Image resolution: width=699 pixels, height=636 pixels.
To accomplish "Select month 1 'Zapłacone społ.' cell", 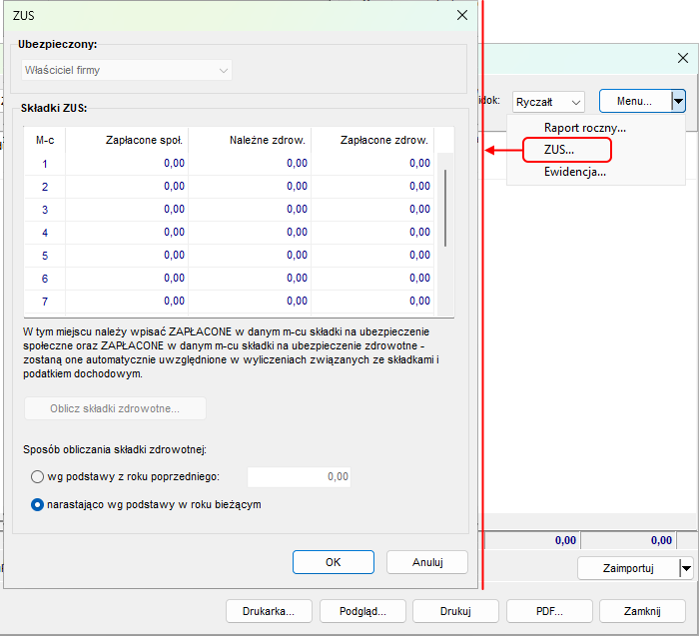I will pyautogui.click(x=127, y=163).
